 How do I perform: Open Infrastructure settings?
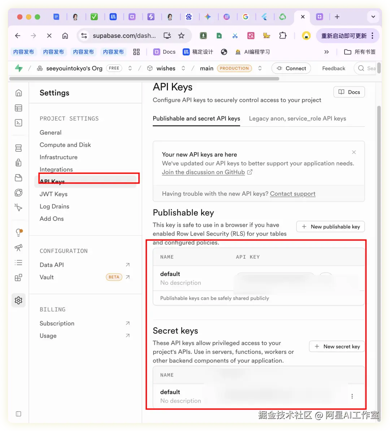tap(58, 157)
